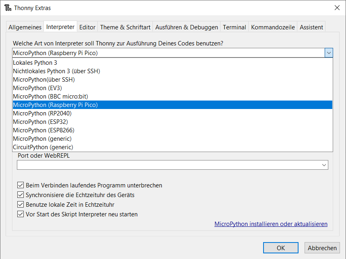Open the Kommandozeile tab
The width and height of the screenshot is (346, 259).
coord(273,27)
